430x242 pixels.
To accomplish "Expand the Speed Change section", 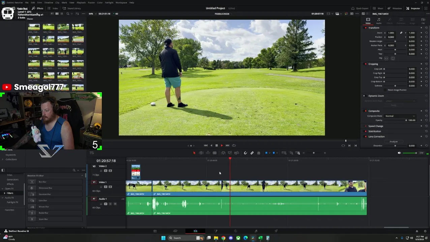I will tap(376, 126).
